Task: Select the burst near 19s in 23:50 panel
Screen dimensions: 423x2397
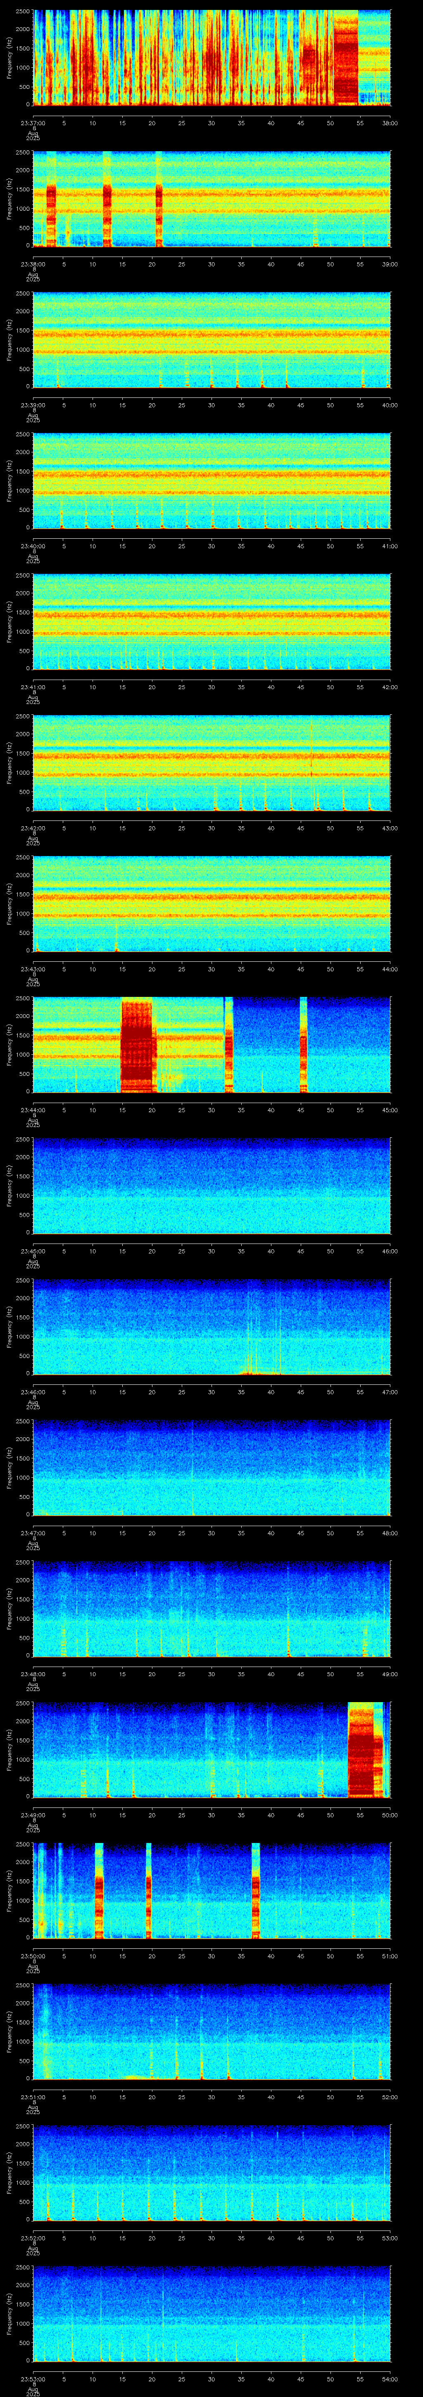Action: (149, 1891)
